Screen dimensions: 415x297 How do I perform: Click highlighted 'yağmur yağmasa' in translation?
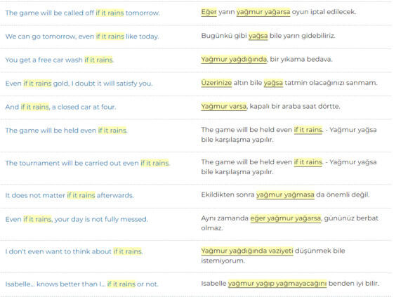tap(285, 194)
